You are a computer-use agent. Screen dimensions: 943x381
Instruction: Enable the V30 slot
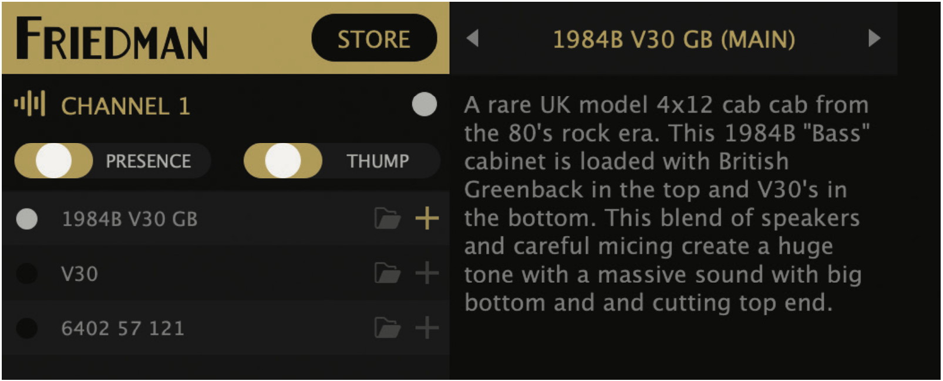coord(27,273)
